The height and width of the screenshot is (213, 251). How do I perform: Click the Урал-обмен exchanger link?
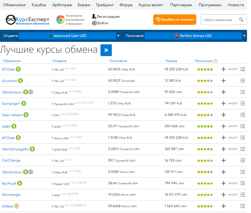point(12,115)
